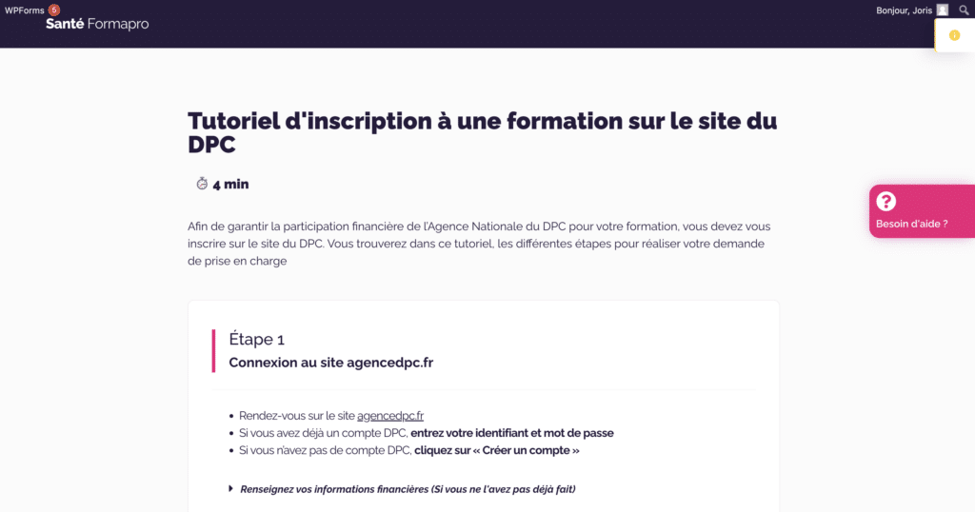Click the search magnifier icon in admin bar
Viewport: 975px width, 512px height.
click(964, 10)
